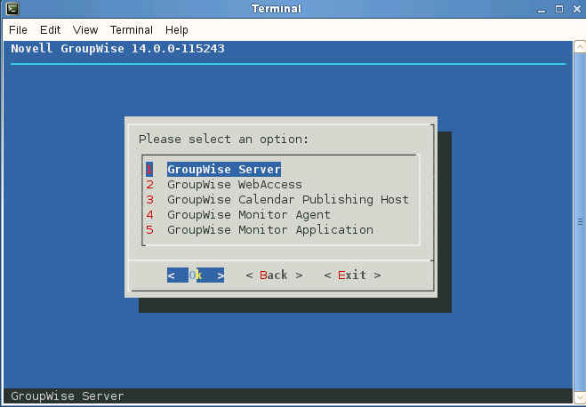Select GroupWise Monitor Agent option
Image resolution: width=586 pixels, height=407 pixels.
click(249, 215)
